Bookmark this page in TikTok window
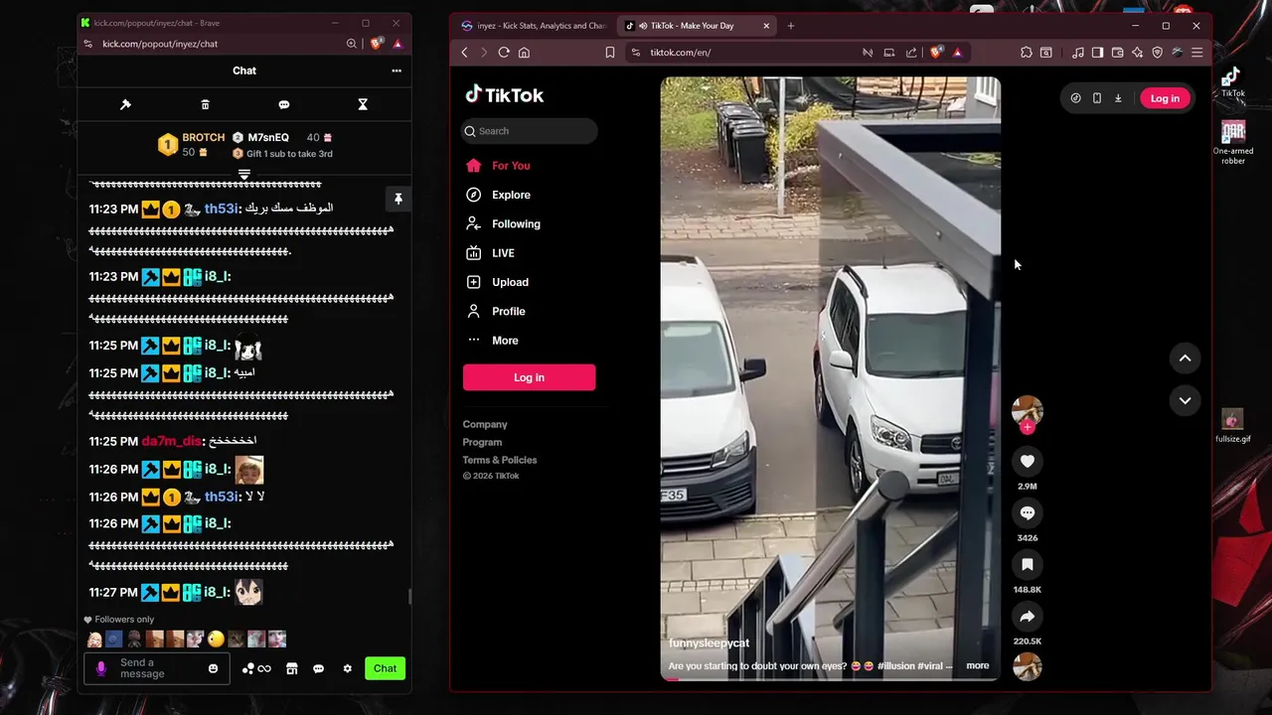This screenshot has height=715, width=1272. [610, 53]
